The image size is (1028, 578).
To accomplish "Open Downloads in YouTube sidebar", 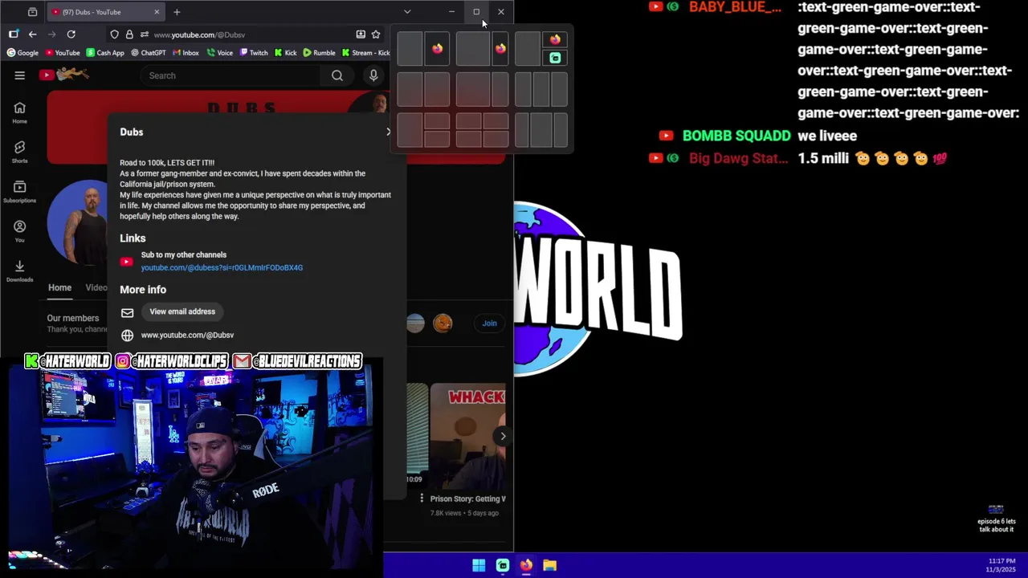I will (x=19, y=271).
